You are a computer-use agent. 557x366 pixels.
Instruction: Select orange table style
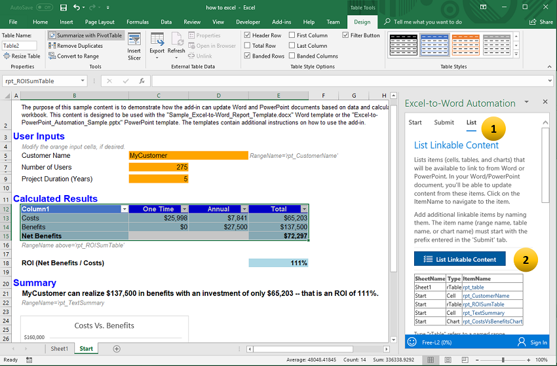click(x=465, y=45)
